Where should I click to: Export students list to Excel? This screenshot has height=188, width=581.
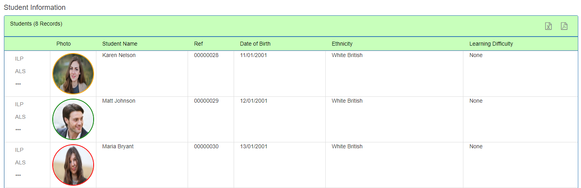click(x=548, y=26)
